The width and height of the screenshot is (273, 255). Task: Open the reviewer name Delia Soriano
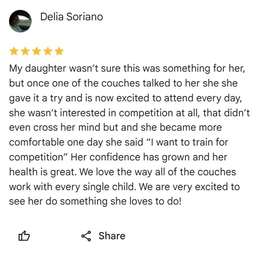coord(71,17)
